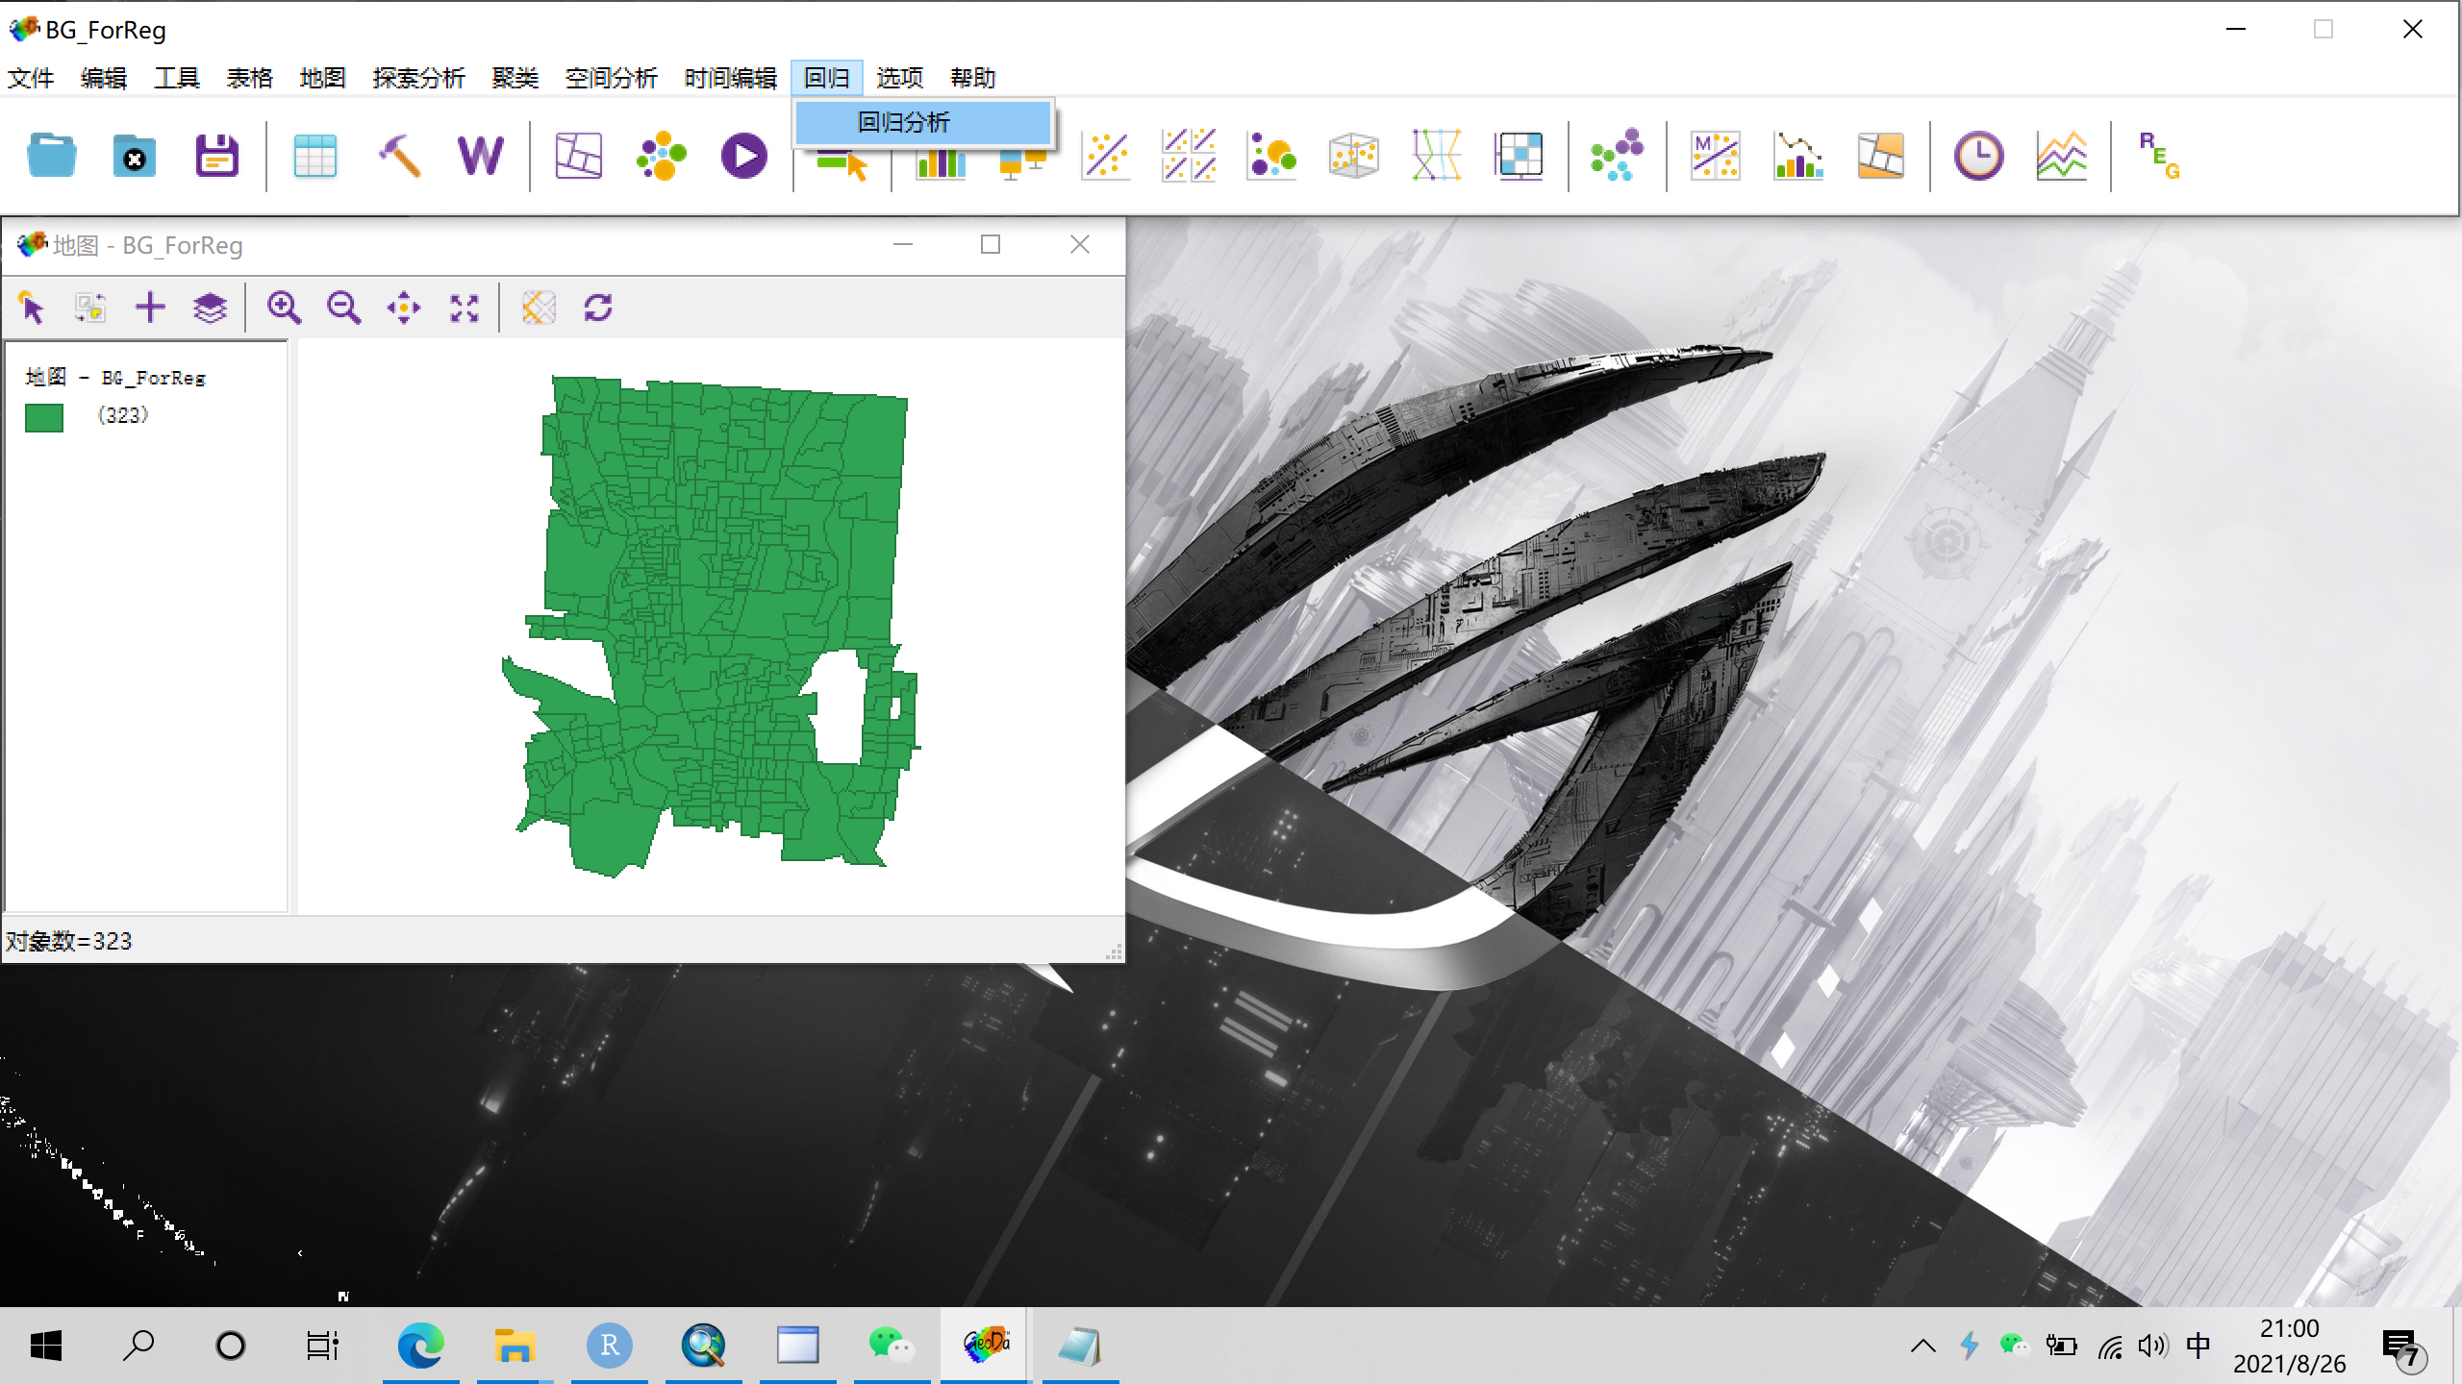The width and height of the screenshot is (2462, 1384).
Task: Open the 时间编辑 menu
Action: pos(731,78)
